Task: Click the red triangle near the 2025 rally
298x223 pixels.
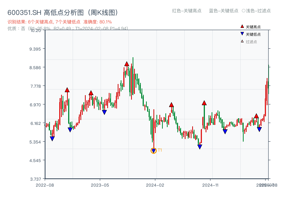Action: click(256, 116)
